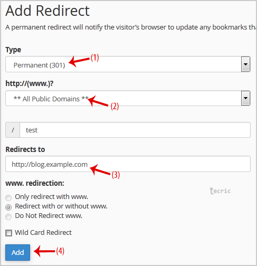Click the All Public Domains selector

[128, 98]
